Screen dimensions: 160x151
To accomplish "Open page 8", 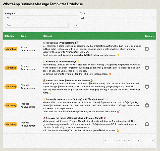I will [x=138, y=141].
